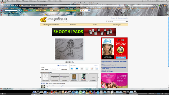169x95 pixels.
Task: Share the image on Twitter
Action: pyautogui.click(x=87, y=68)
